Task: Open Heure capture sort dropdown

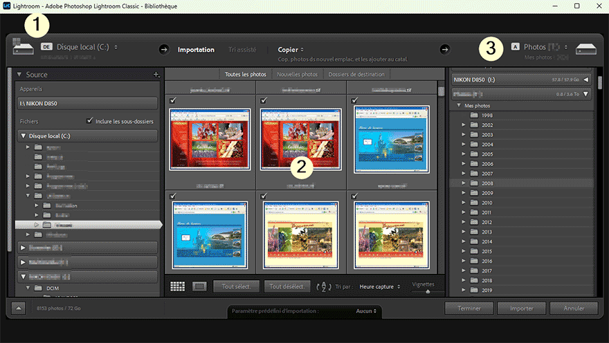Action: pos(379,287)
